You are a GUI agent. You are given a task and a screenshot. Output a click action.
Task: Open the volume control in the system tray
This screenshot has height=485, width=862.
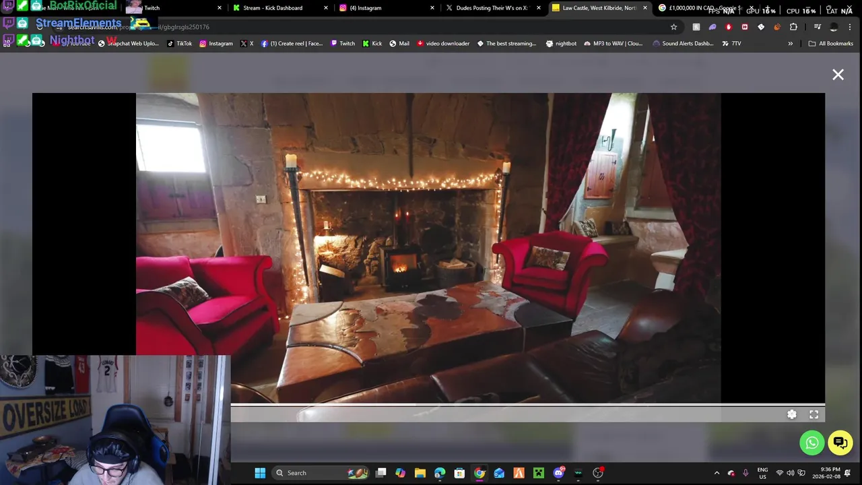click(x=791, y=473)
